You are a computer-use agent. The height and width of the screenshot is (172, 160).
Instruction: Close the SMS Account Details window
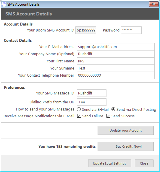coord(154,4)
